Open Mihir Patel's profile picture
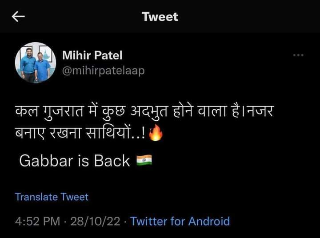The width and height of the screenshot is (320, 238). point(35,63)
